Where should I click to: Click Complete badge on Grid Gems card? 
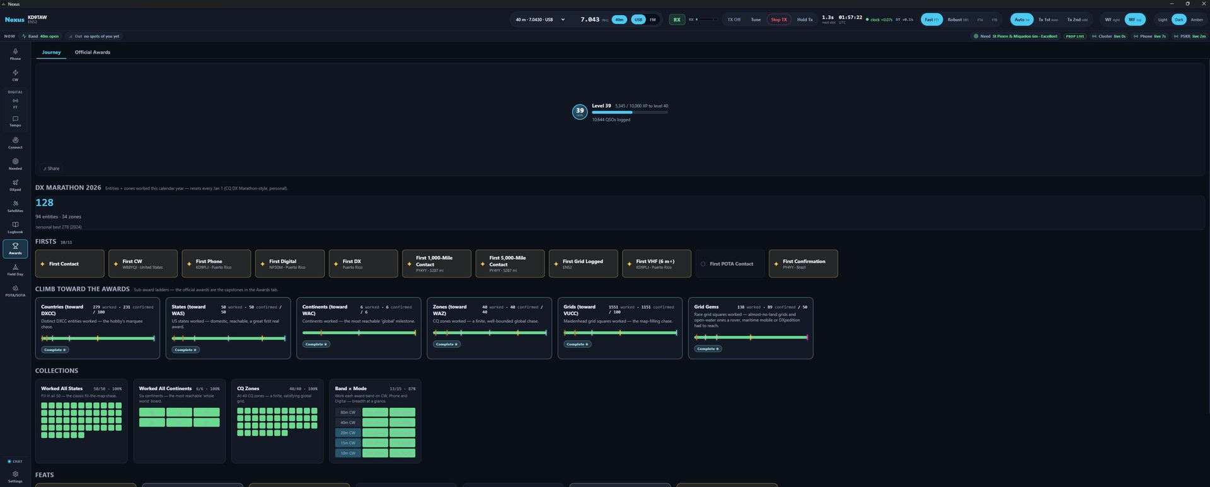click(x=708, y=349)
